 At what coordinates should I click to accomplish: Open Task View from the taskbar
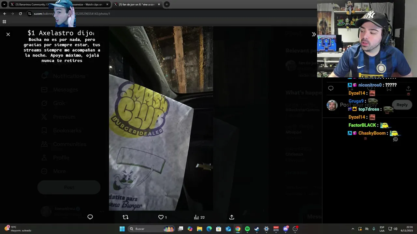point(181,229)
